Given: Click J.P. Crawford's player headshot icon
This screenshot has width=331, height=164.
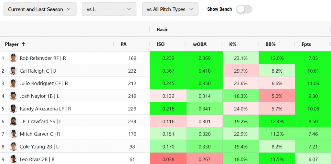Looking at the screenshot, I should pos(13,121).
